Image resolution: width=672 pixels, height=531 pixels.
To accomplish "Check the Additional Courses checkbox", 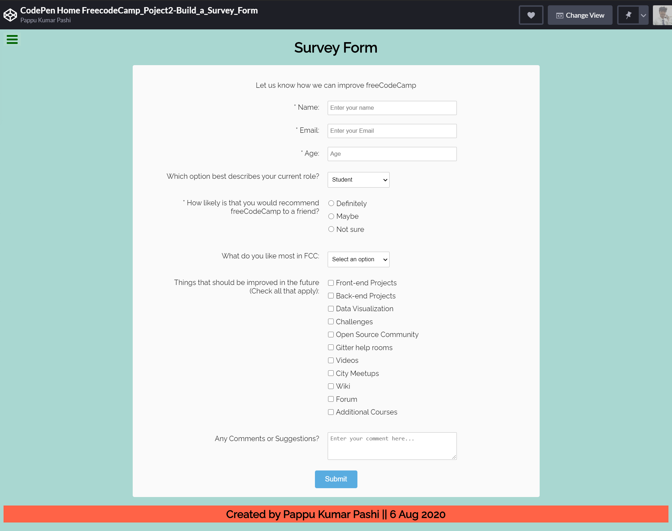I will point(331,412).
